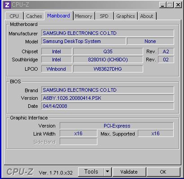Close the CPU-Z window
This screenshot has width=184, height=179.
[x=178, y=5]
